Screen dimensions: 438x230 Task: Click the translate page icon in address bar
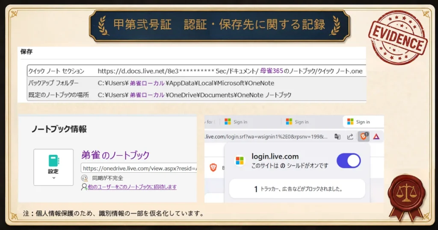point(337,136)
